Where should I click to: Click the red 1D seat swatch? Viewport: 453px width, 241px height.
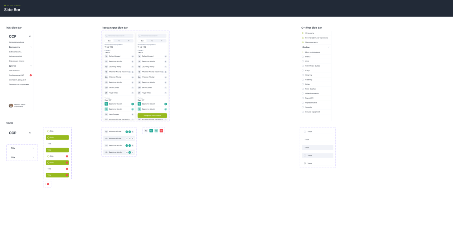(162, 130)
